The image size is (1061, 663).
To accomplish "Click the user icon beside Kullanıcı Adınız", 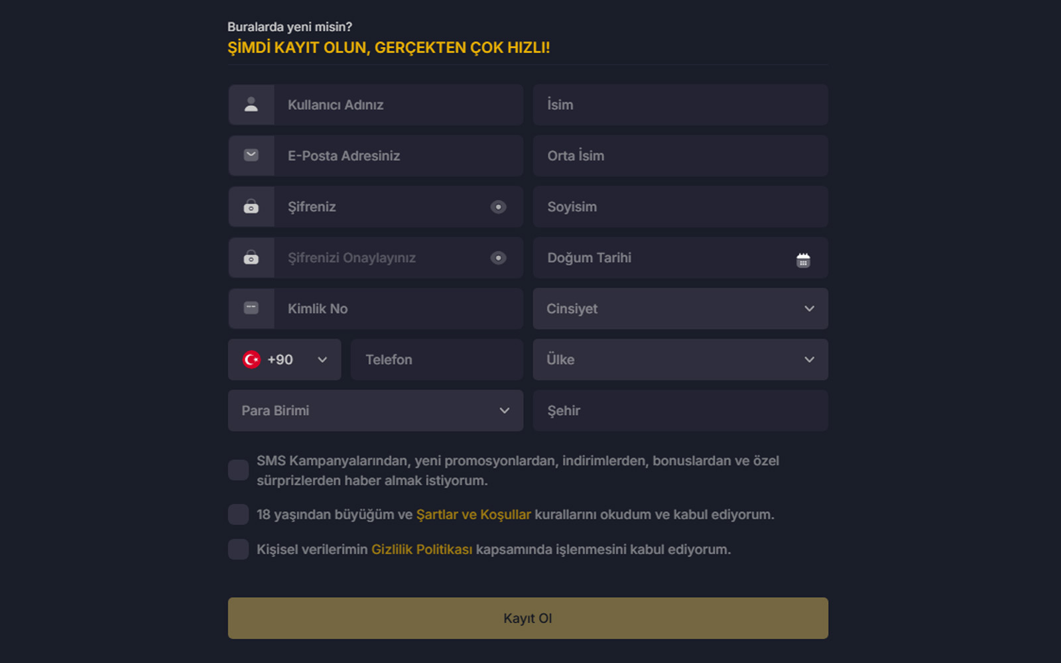I will (251, 105).
